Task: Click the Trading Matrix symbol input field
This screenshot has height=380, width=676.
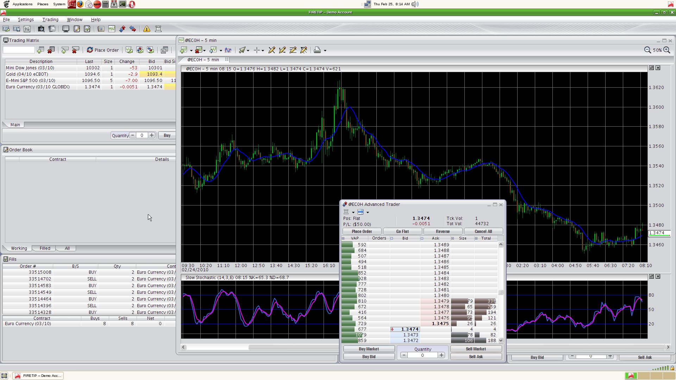Action: [19, 50]
